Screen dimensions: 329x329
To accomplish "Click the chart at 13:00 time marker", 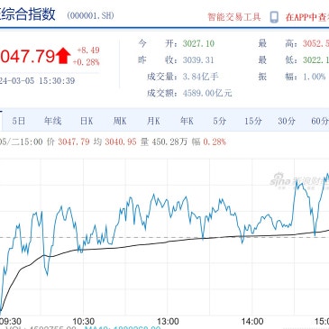I will coord(168,322).
